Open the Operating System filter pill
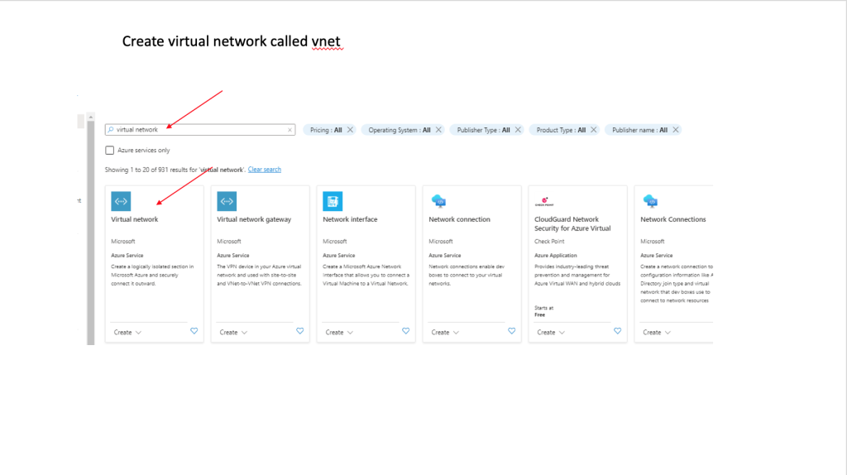847x475 pixels. coord(399,130)
